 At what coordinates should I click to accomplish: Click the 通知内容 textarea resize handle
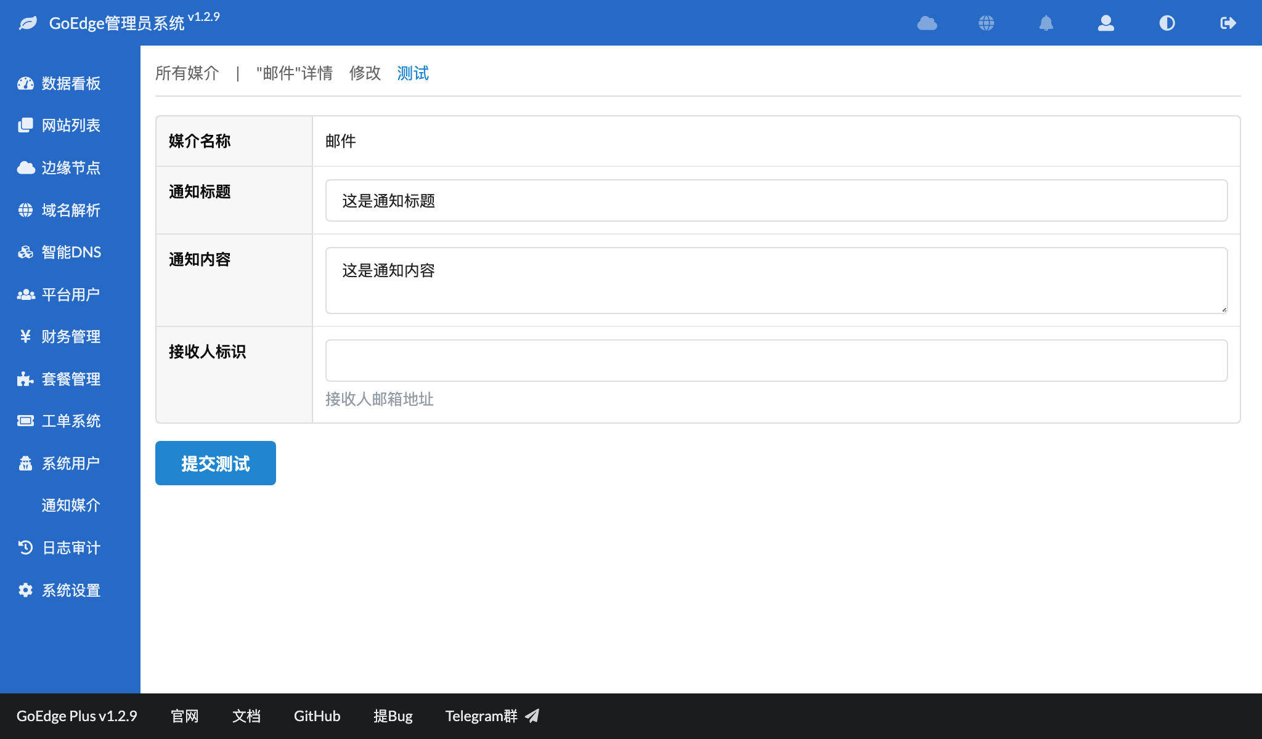[x=1224, y=310]
